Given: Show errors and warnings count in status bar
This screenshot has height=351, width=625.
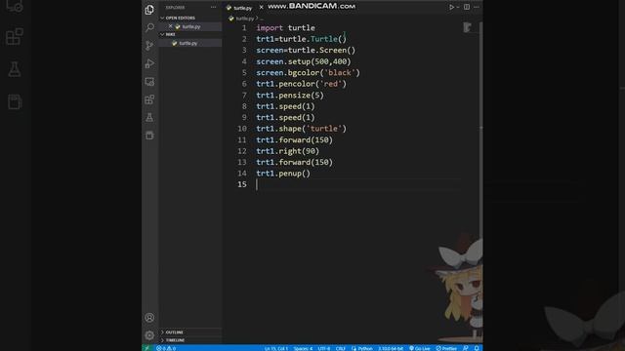Looking at the screenshot, I should [x=166, y=348].
